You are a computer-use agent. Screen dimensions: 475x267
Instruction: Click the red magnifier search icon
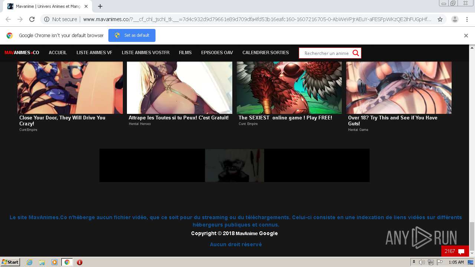[356, 53]
